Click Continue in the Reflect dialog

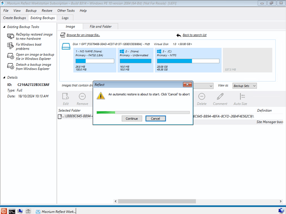(132, 119)
